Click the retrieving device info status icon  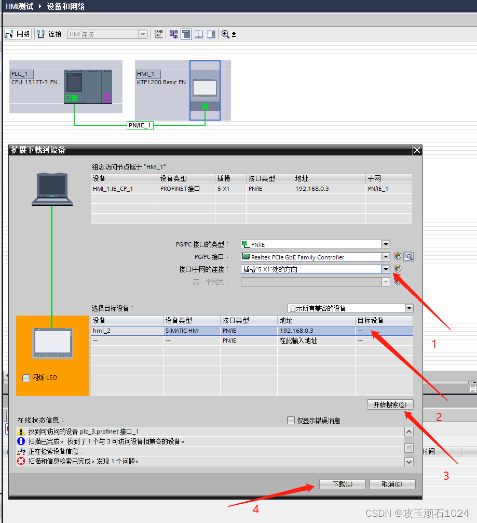(x=21, y=452)
